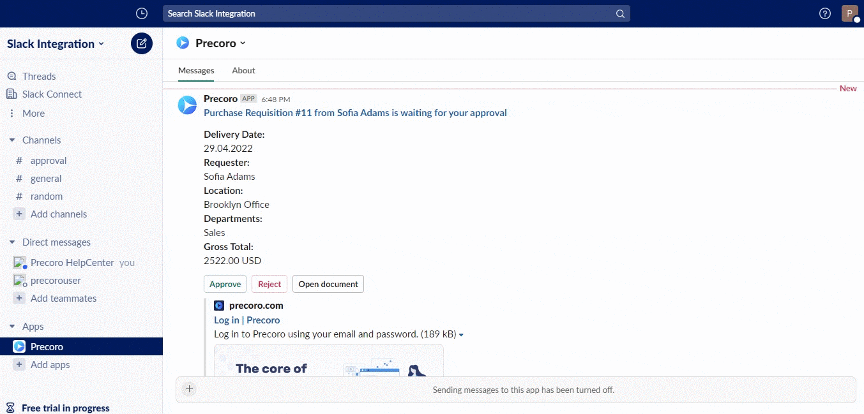Open the Precoro app header dropdown

click(x=220, y=43)
